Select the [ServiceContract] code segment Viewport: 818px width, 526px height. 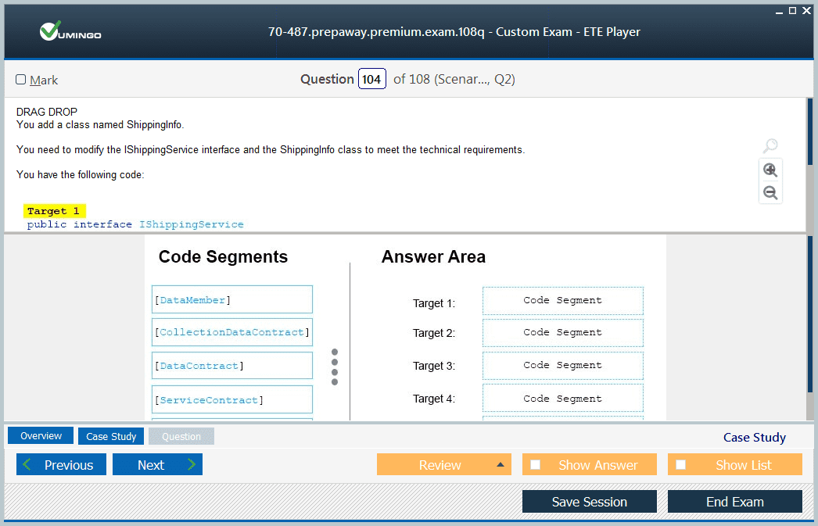pyautogui.click(x=232, y=399)
